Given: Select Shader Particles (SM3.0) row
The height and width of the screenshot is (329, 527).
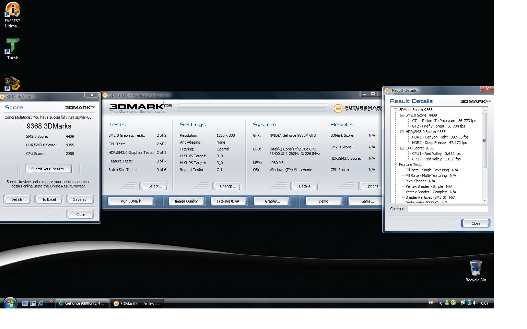Looking at the screenshot, I should 430,197.
